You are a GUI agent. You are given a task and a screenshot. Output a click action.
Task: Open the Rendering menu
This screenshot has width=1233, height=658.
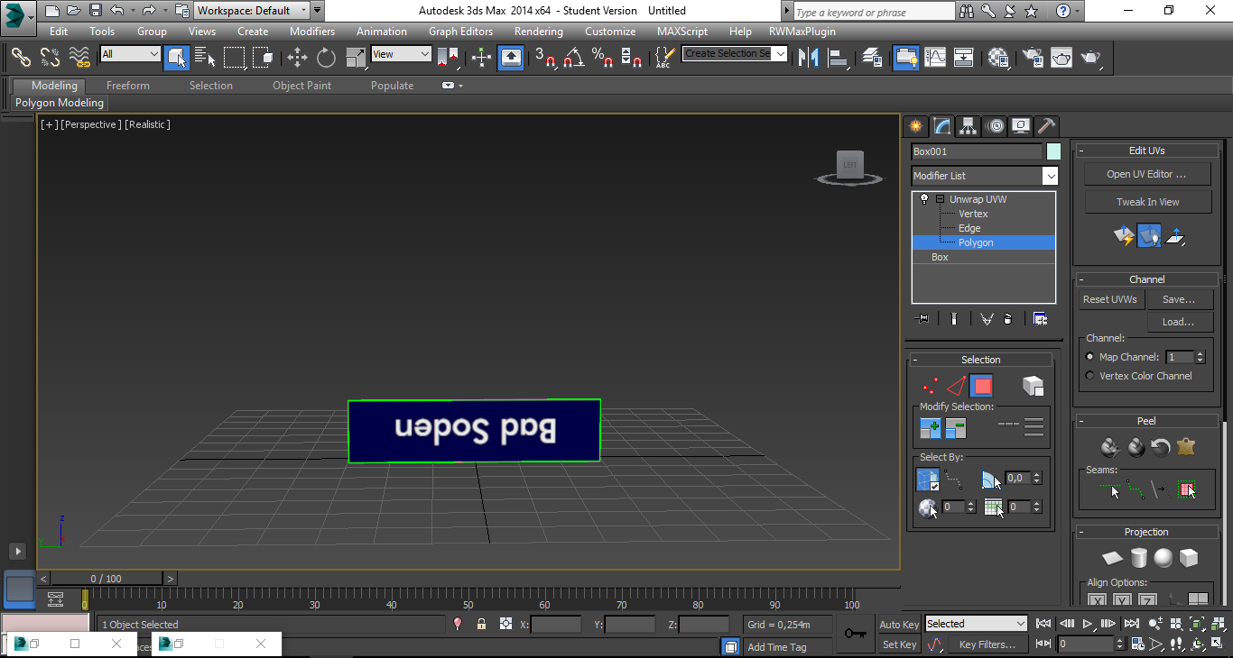click(538, 32)
